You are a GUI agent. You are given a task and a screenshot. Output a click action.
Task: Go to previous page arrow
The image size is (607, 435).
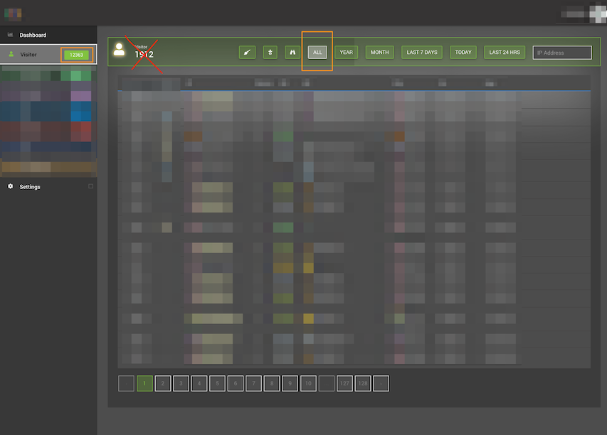[126, 384]
